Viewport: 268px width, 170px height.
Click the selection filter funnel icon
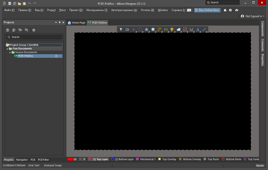pos(121,30)
